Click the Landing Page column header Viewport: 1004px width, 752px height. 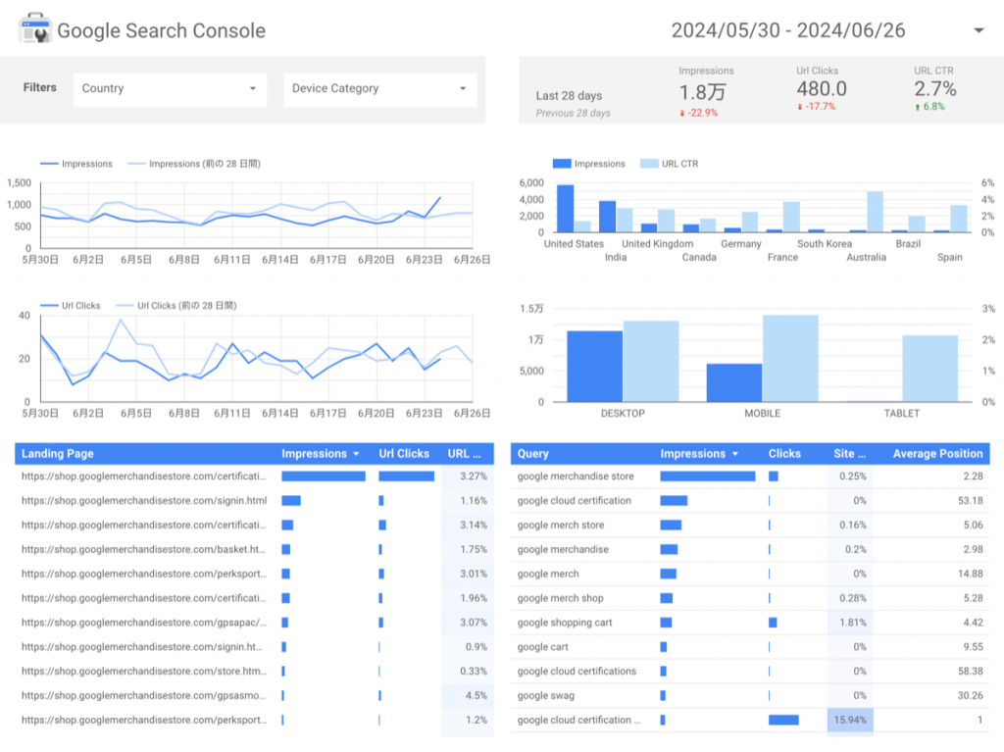coord(58,454)
